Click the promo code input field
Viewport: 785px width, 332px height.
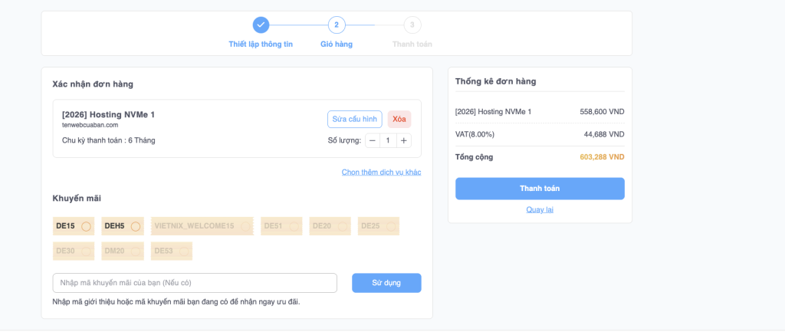point(195,283)
